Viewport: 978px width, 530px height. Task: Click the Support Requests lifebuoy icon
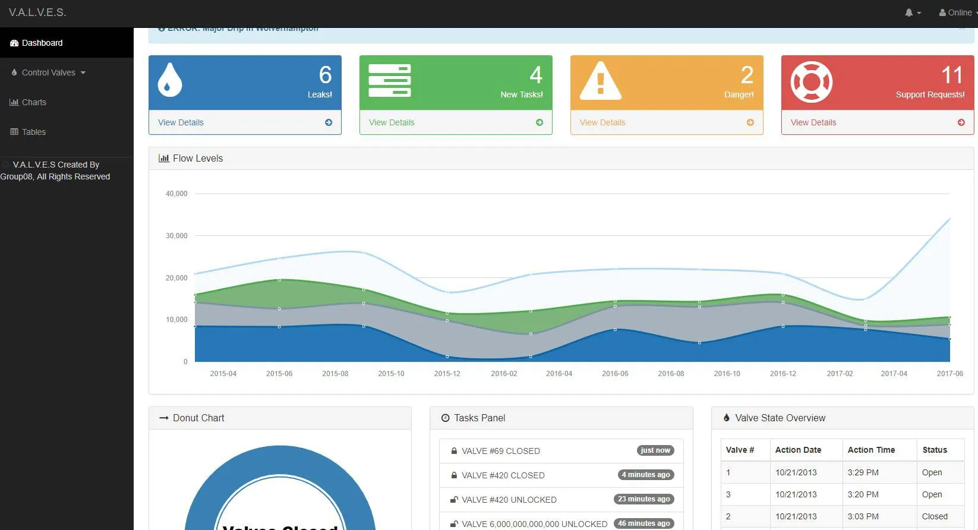click(x=811, y=82)
